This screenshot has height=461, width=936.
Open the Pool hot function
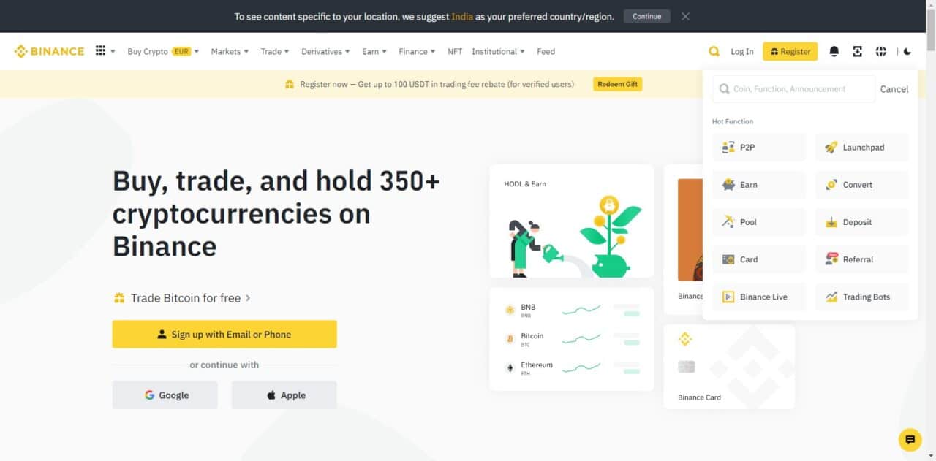(759, 222)
